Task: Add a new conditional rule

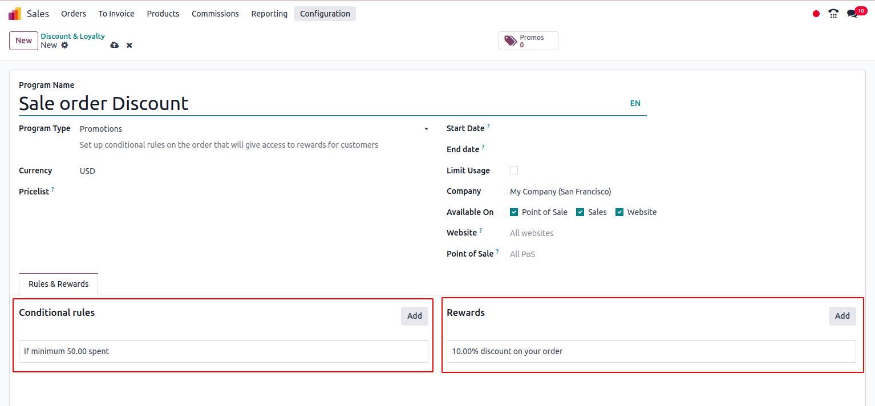Action: click(x=415, y=316)
